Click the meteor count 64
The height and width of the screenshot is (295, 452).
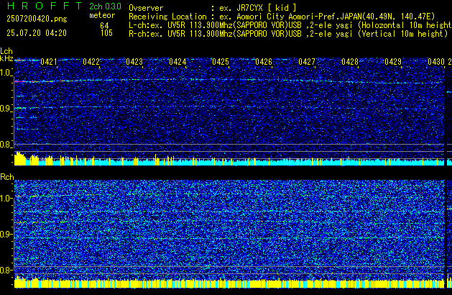(x=104, y=26)
